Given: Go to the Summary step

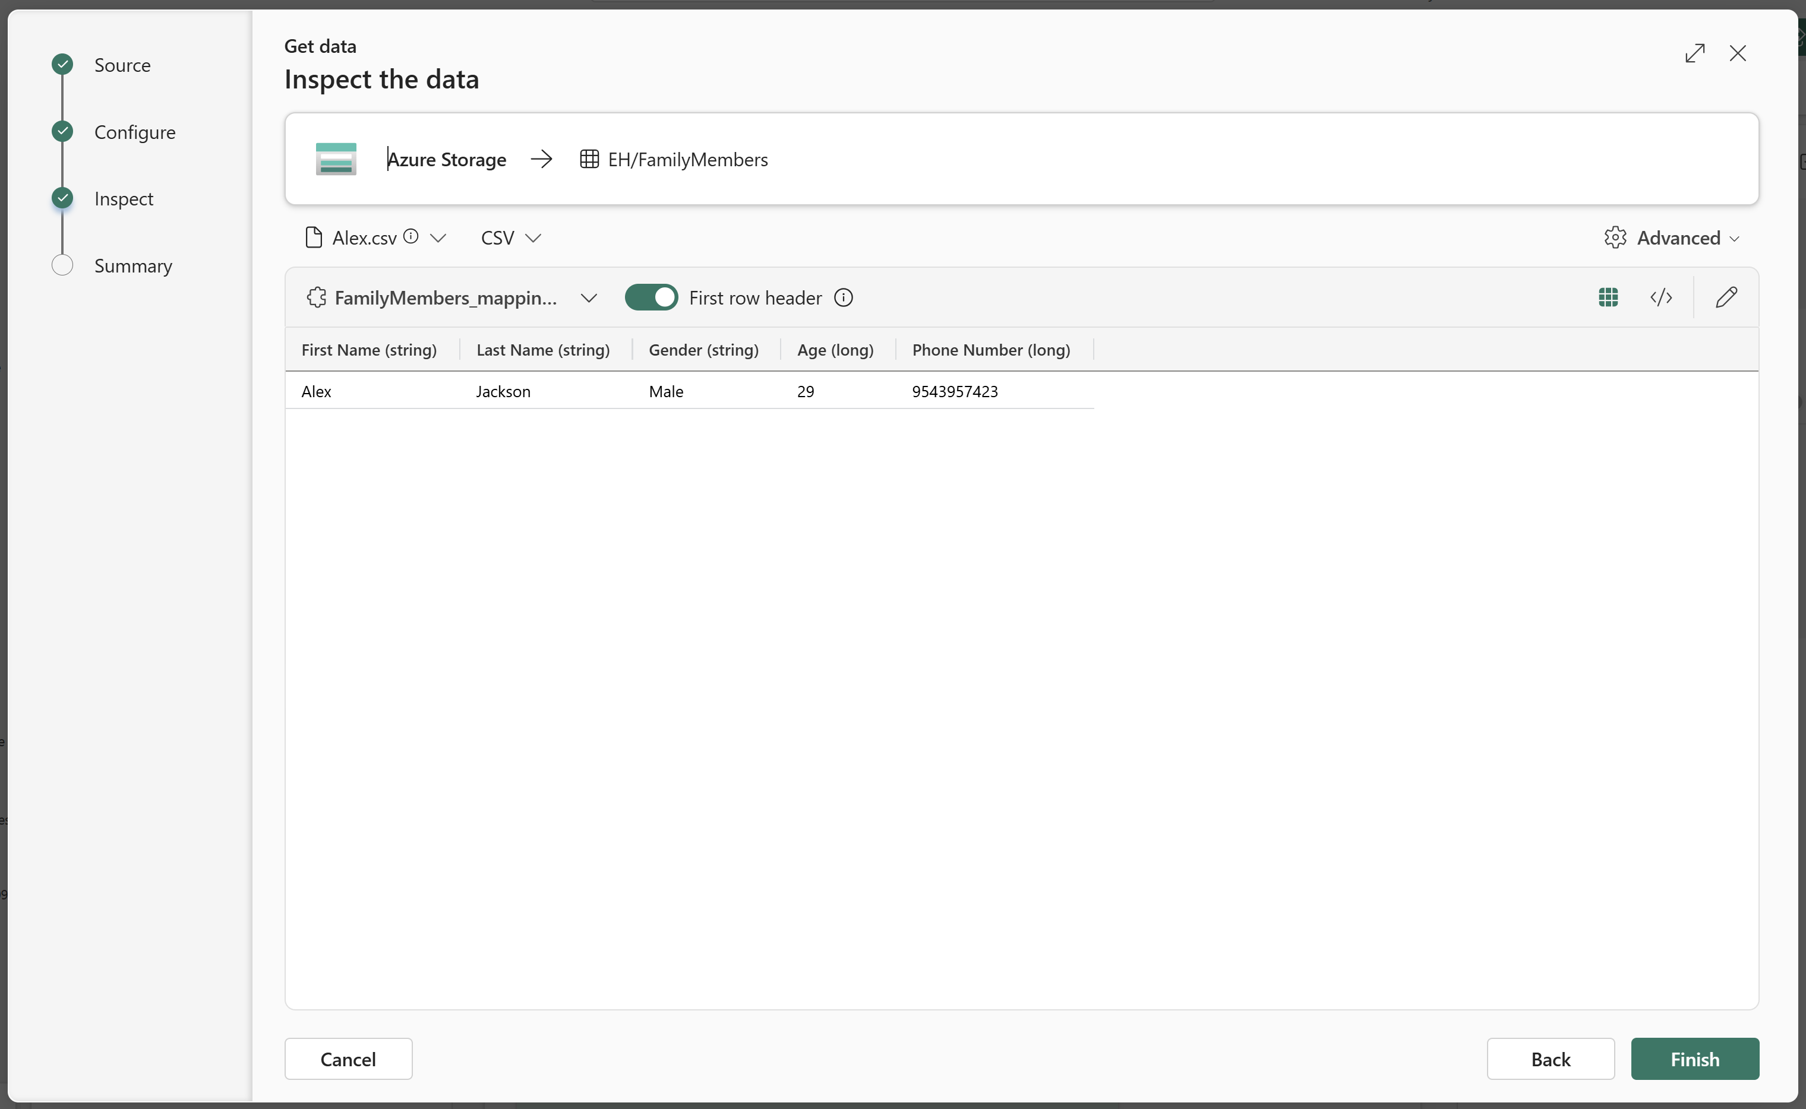Looking at the screenshot, I should click(133, 265).
